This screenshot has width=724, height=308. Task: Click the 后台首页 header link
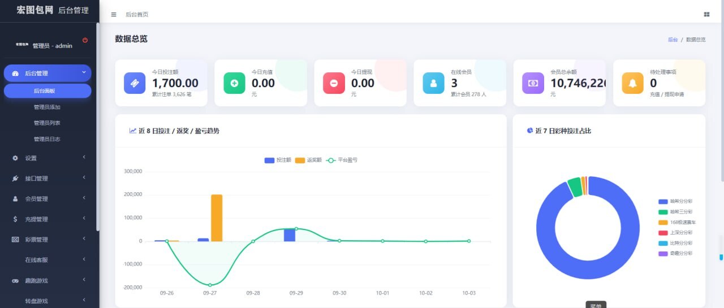coord(137,15)
